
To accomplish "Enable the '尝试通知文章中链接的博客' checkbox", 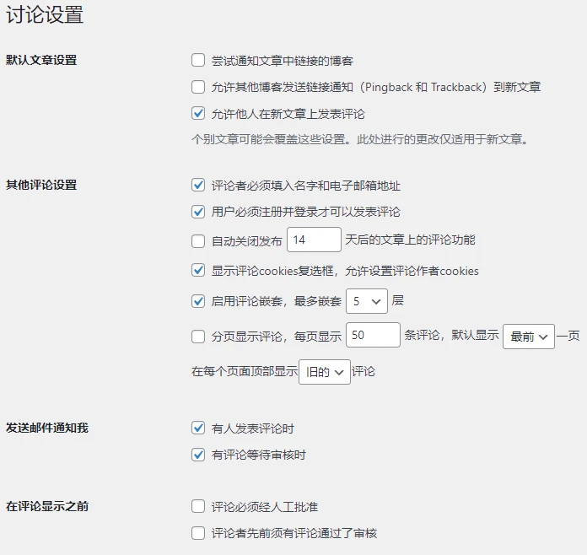I will point(198,61).
